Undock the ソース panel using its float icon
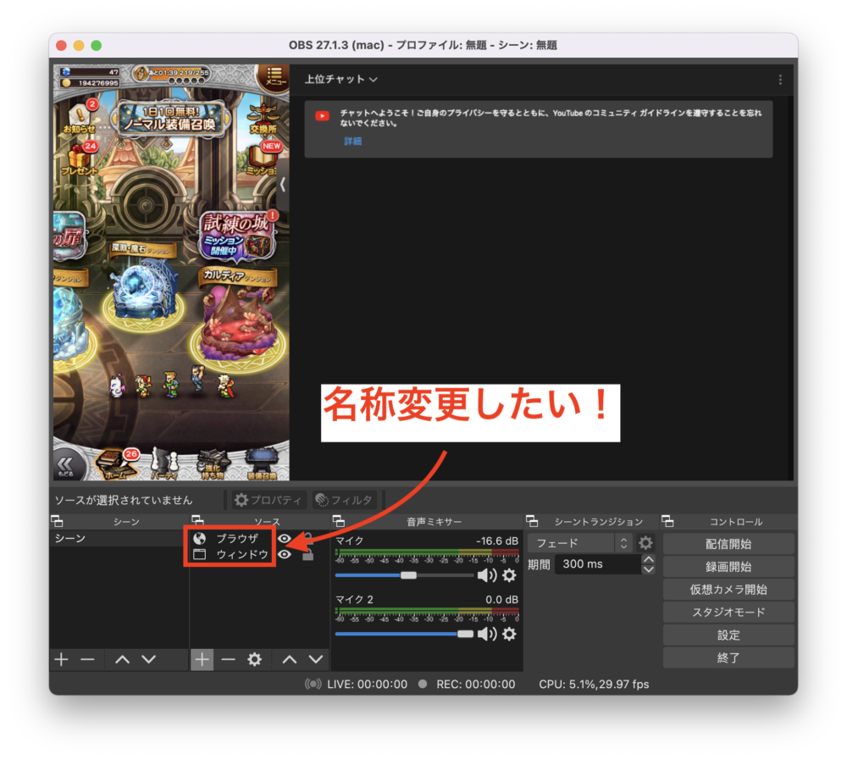Image resolution: width=847 pixels, height=760 pixels. (197, 521)
